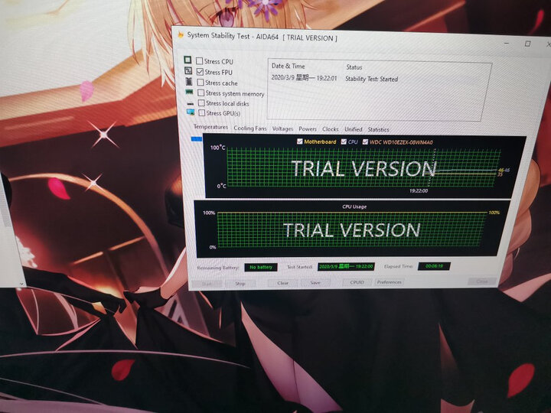Click the FPU icon beside Stress FPU
This screenshot has width=551, height=413.
[x=188, y=70]
